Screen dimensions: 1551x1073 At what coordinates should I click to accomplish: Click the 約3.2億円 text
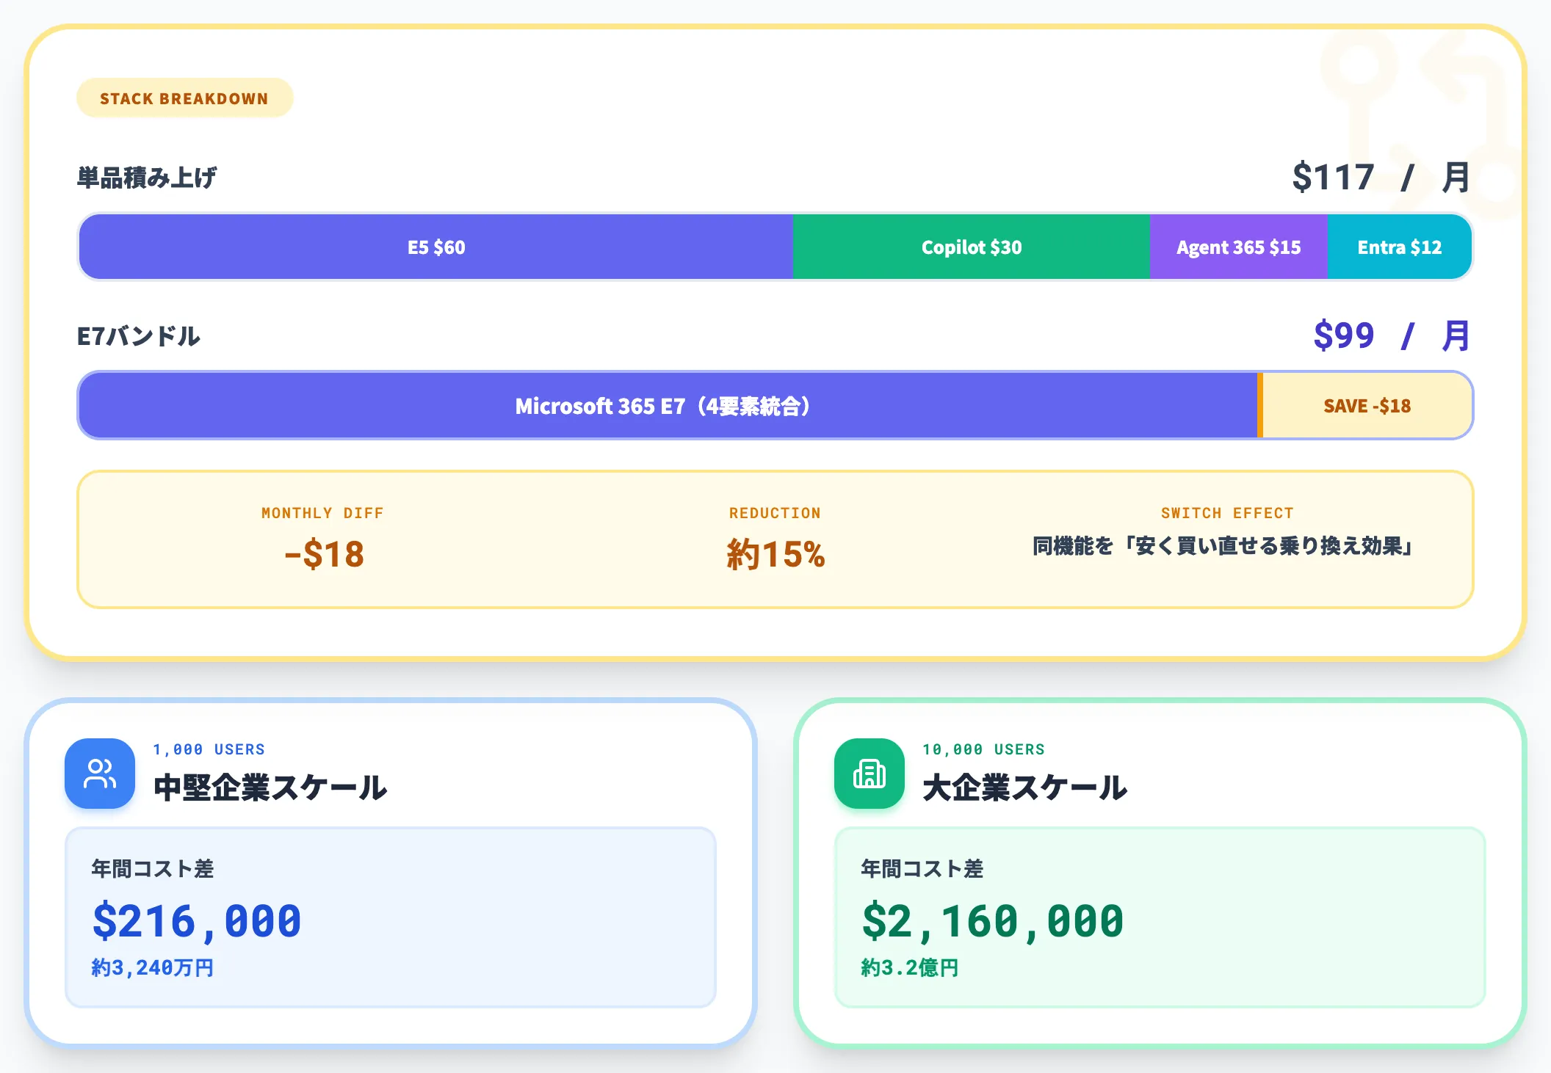910,967
